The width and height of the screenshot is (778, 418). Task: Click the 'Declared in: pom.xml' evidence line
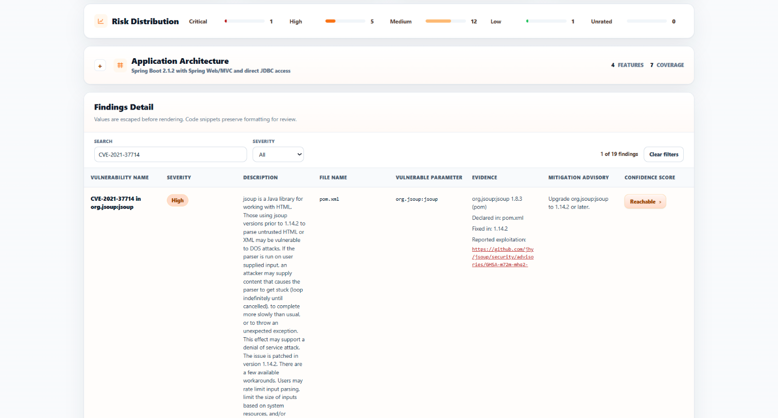click(497, 218)
